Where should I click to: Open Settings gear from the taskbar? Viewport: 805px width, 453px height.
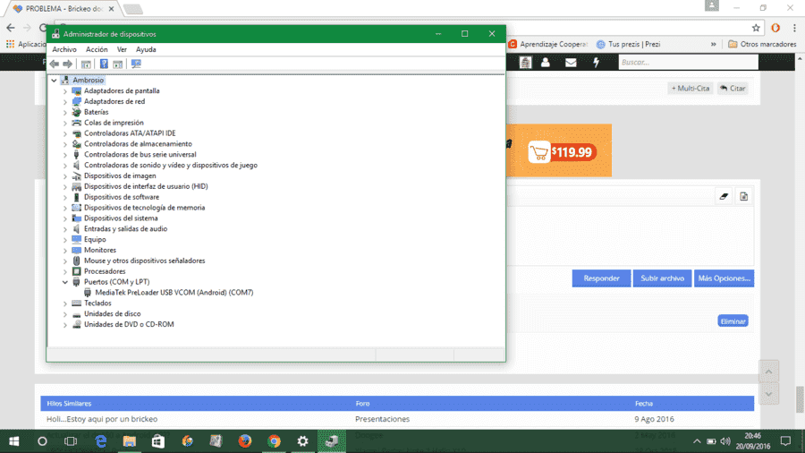click(x=302, y=441)
